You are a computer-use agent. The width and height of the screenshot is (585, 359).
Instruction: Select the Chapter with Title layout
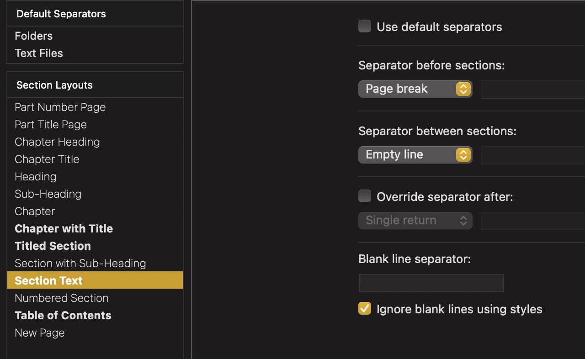click(64, 228)
